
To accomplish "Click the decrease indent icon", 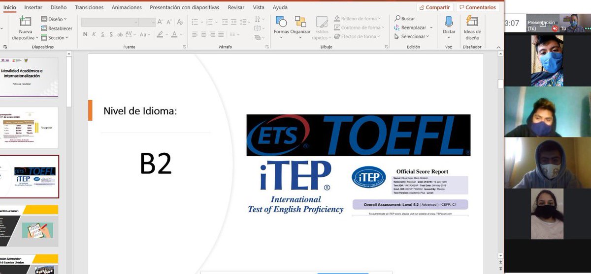I will 225,22.
